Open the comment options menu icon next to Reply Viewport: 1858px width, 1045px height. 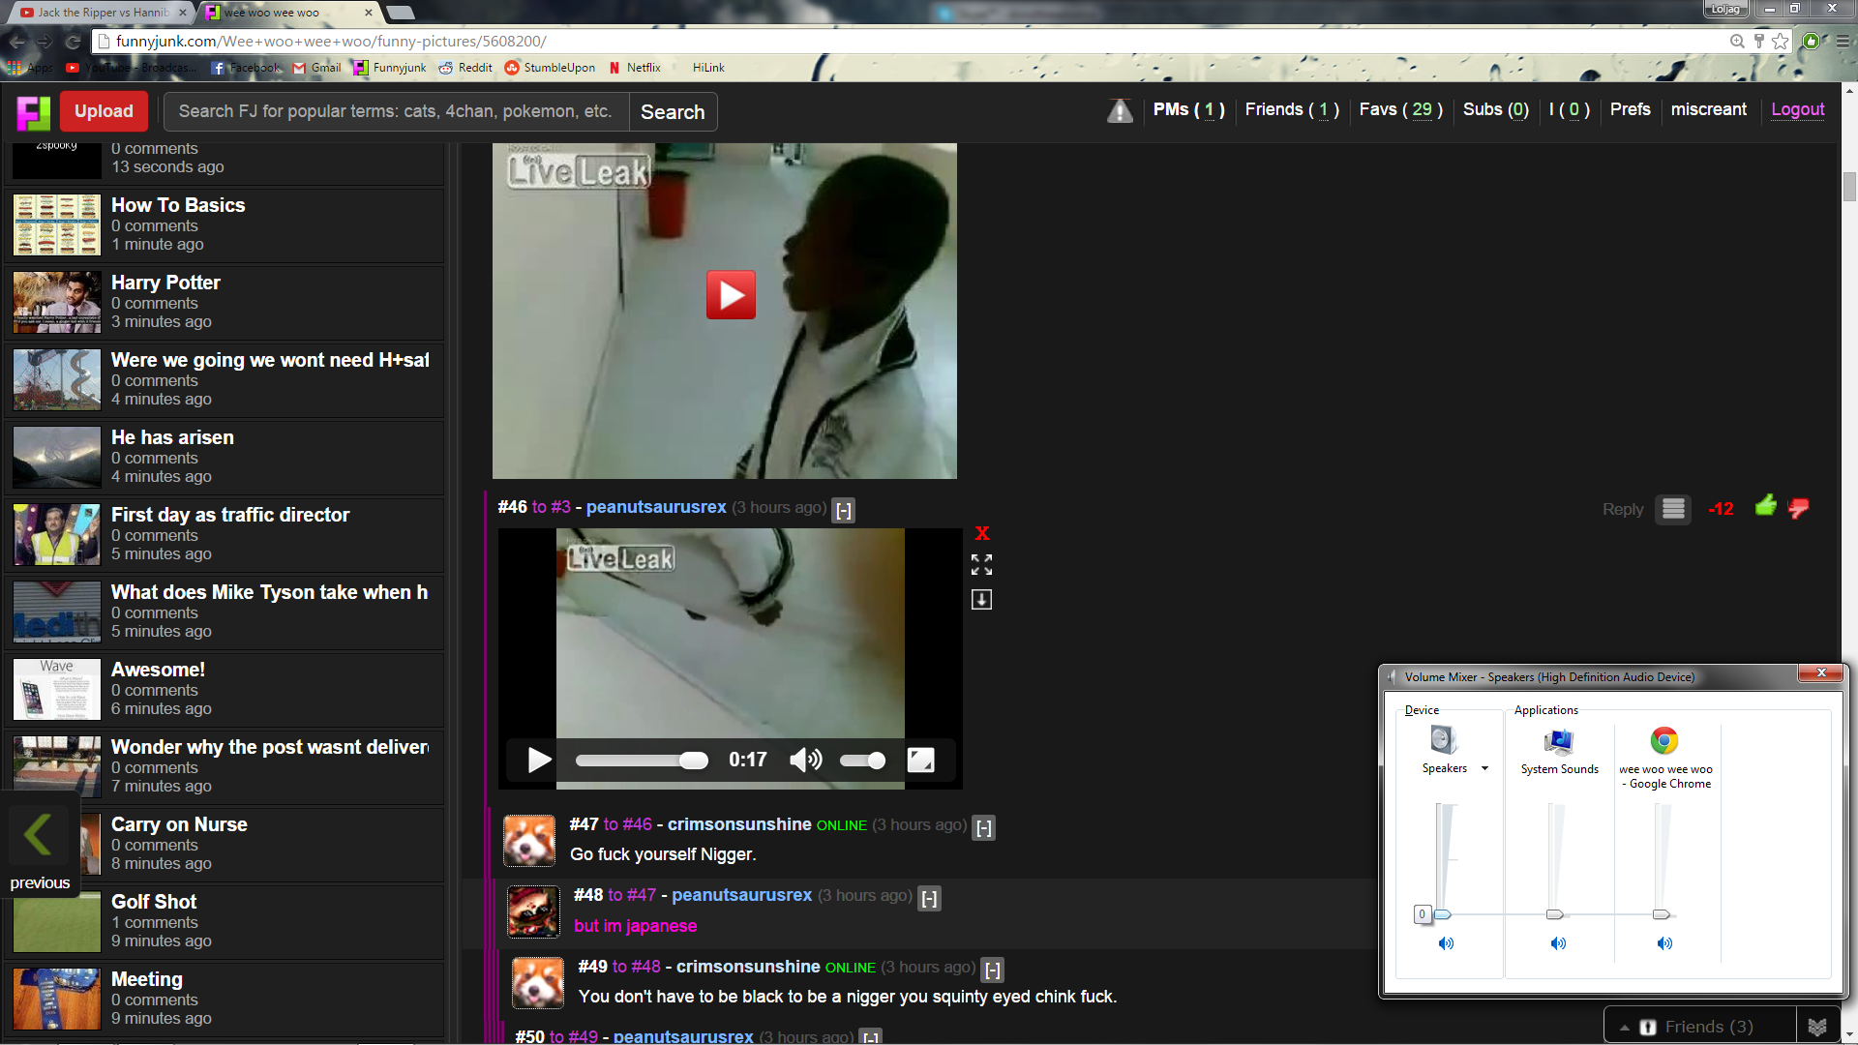(x=1673, y=509)
